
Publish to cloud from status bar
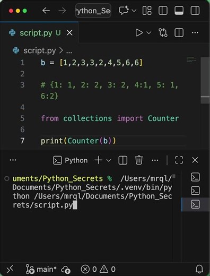(66, 270)
